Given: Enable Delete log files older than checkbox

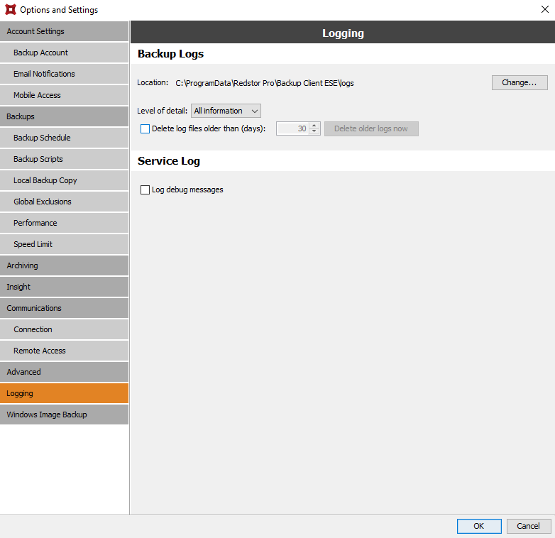Looking at the screenshot, I should click(145, 129).
